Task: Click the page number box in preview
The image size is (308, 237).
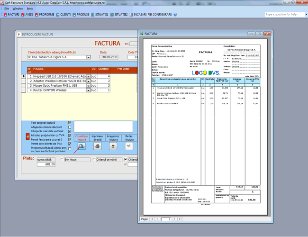Action: point(166,219)
